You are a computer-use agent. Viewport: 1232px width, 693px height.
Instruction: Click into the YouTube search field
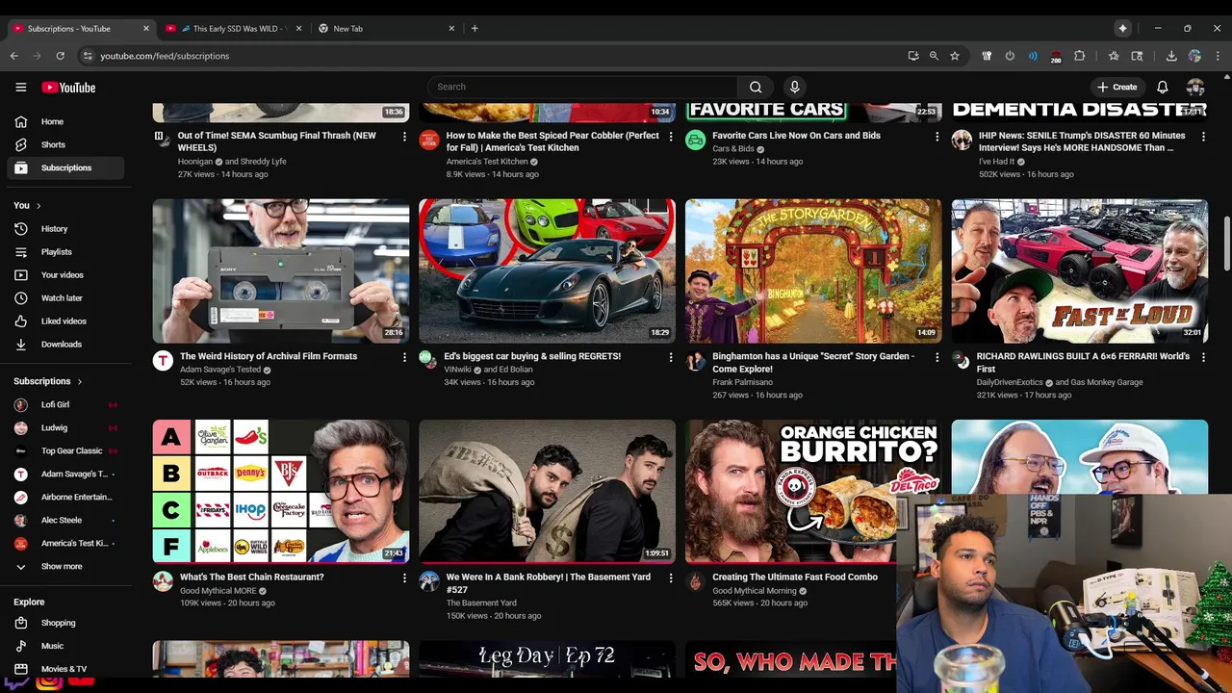tap(582, 87)
